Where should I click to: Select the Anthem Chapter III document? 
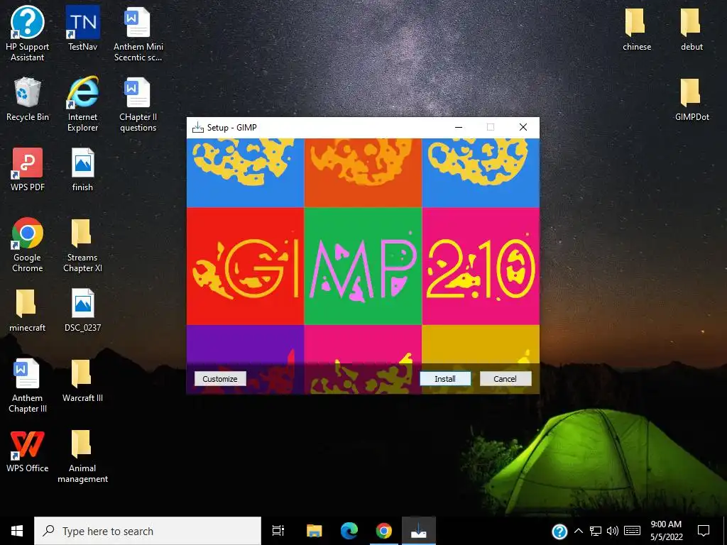click(28, 385)
